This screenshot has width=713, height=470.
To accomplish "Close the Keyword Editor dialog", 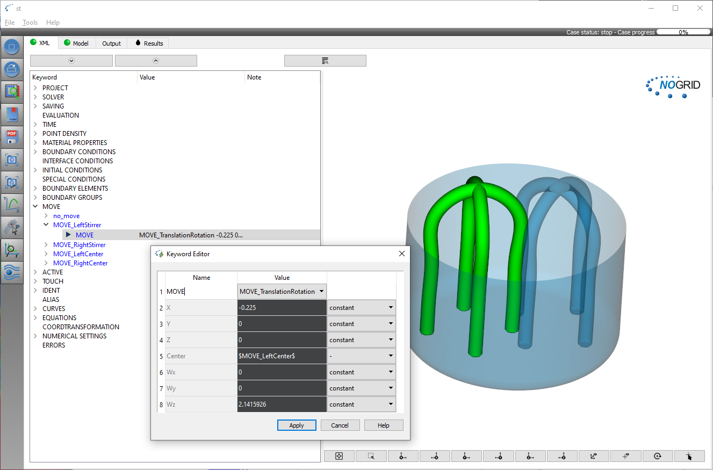I will point(402,254).
